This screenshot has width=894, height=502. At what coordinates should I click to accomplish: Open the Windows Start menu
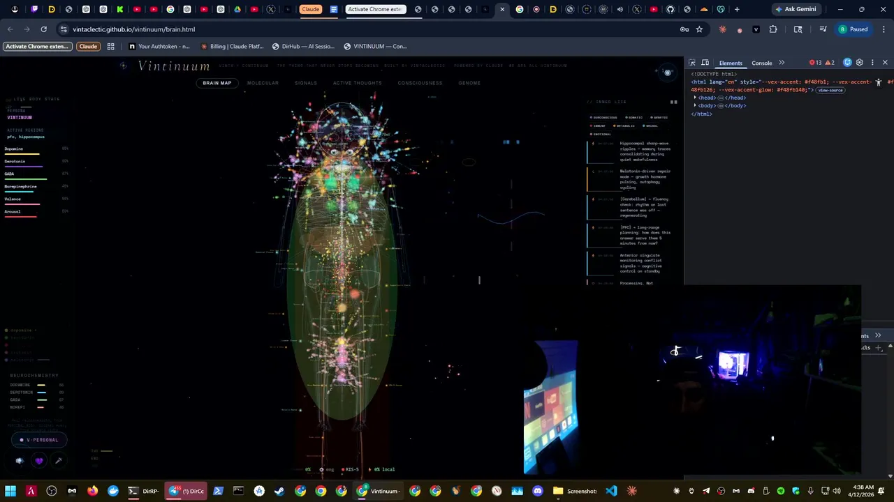click(10, 491)
